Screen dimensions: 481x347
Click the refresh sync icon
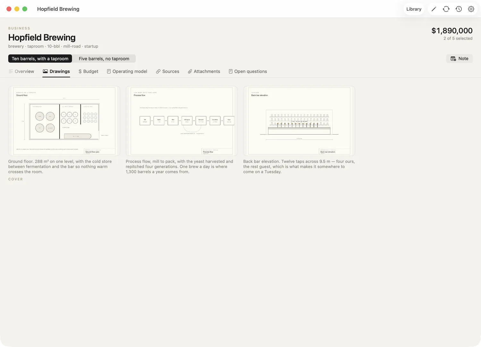coord(446,9)
